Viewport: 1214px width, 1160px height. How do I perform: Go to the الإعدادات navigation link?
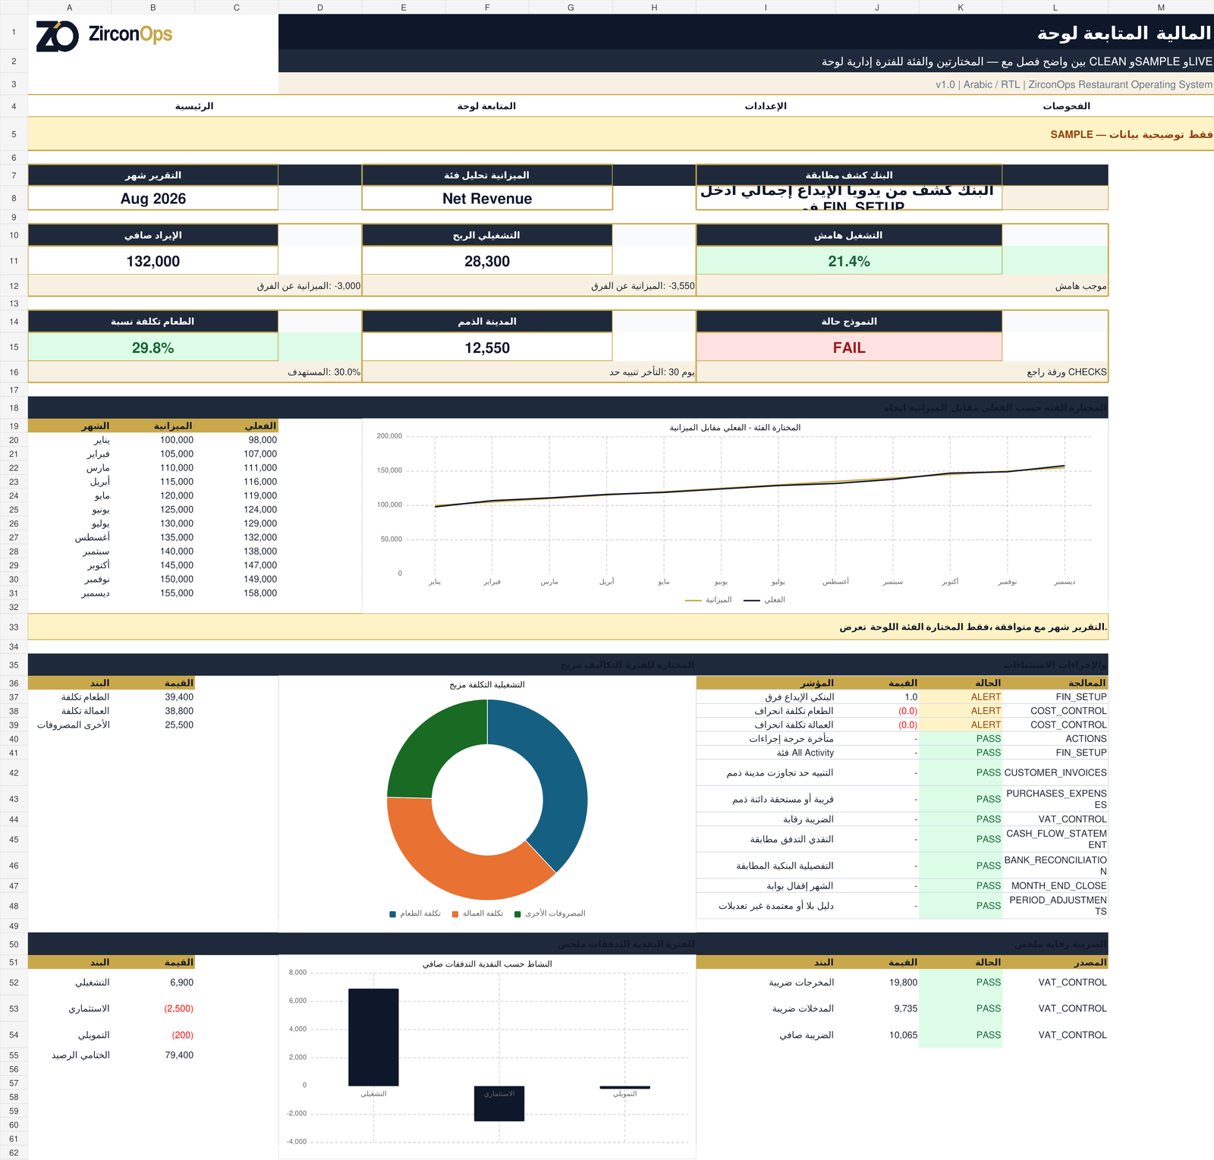tap(766, 106)
